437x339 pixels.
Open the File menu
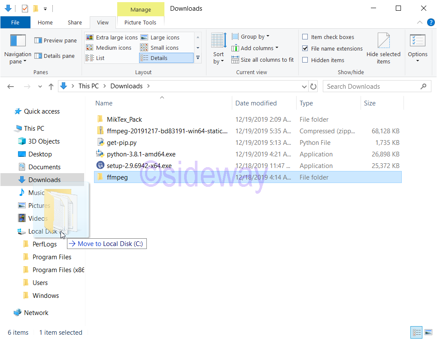coord(15,22)
